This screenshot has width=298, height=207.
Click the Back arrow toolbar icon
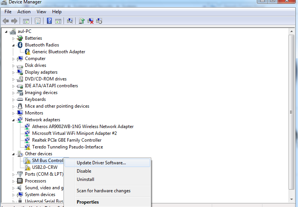tap(6, 21)
